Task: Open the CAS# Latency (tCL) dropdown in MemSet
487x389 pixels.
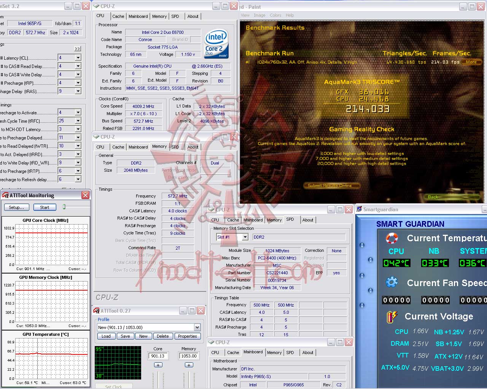Action: coord(78,58)
